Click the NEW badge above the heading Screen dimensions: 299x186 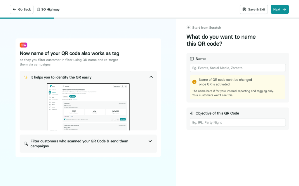pos(23,45)
